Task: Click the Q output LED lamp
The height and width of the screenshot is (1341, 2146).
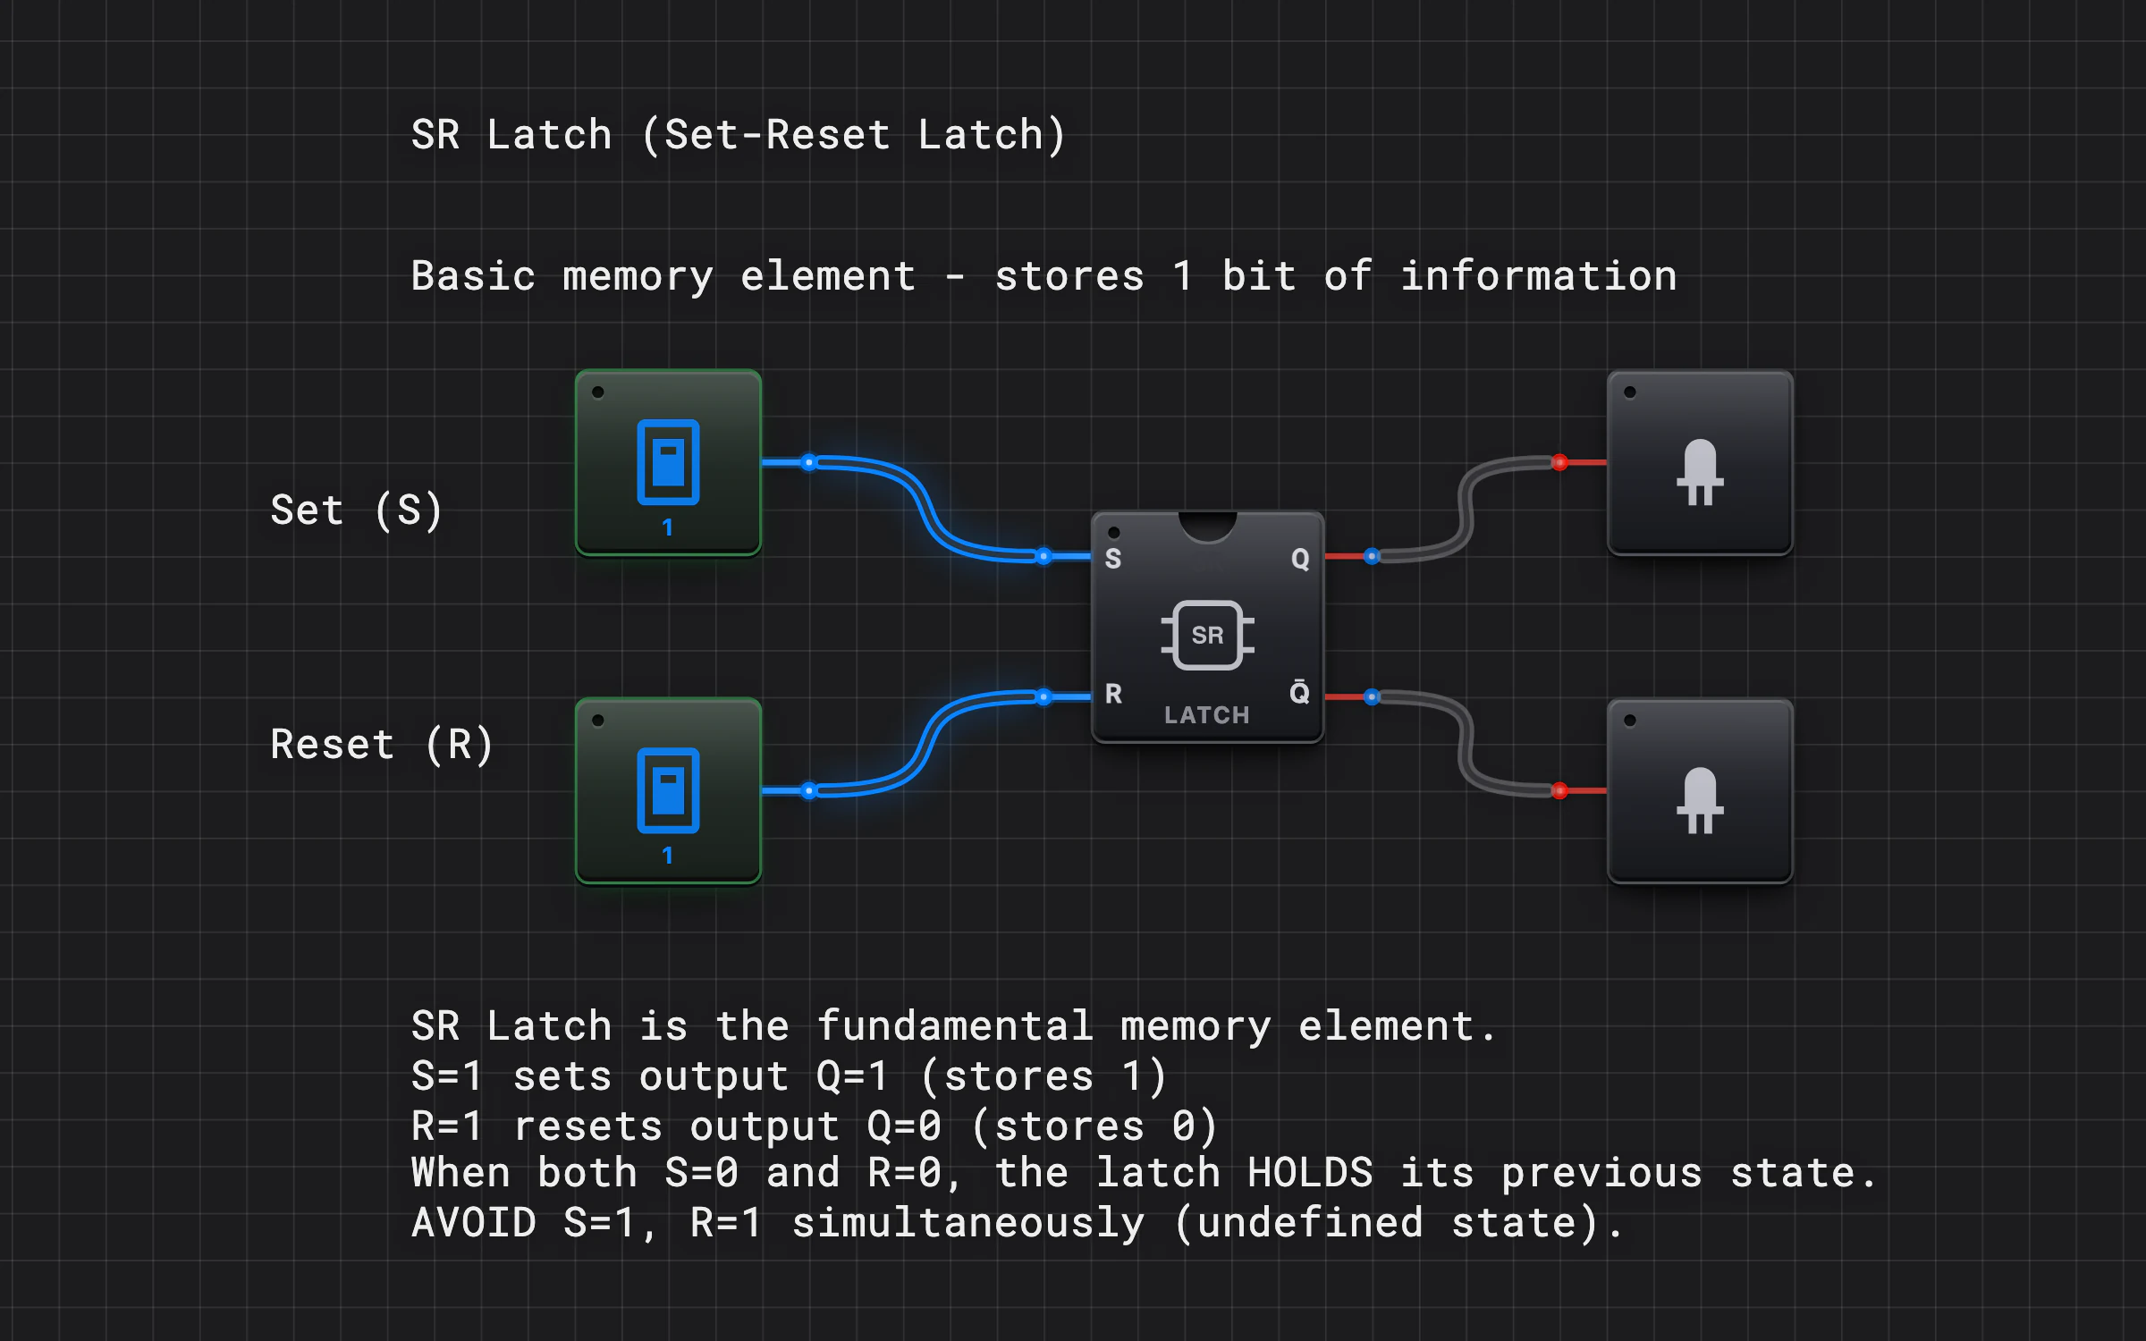Action: click(x=1700, y=462)
